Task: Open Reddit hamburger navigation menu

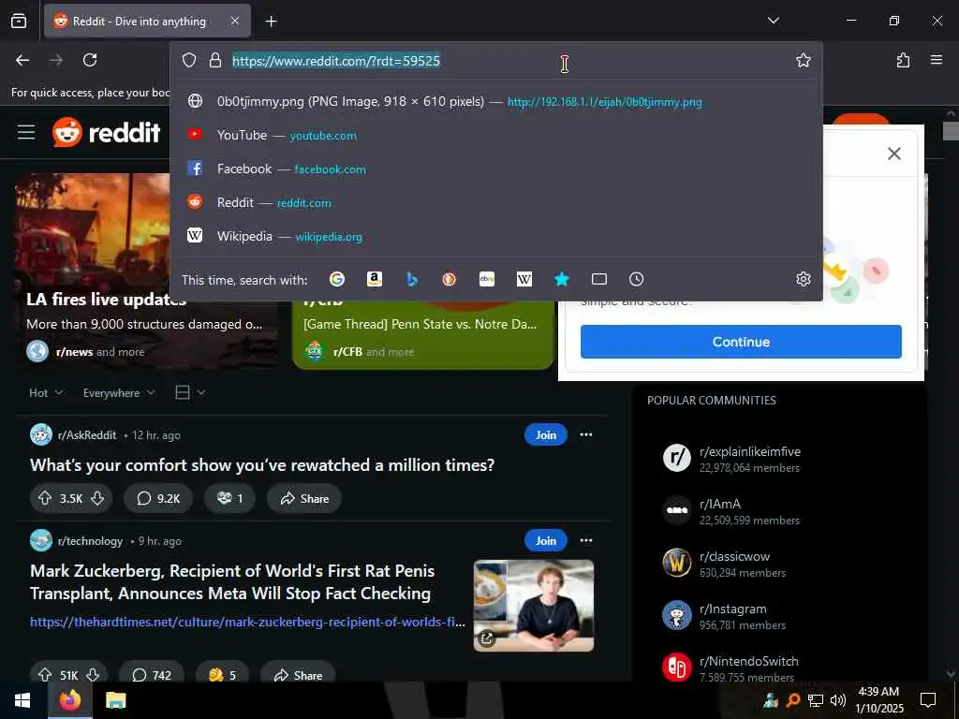Action: click(x=25, y=132)
